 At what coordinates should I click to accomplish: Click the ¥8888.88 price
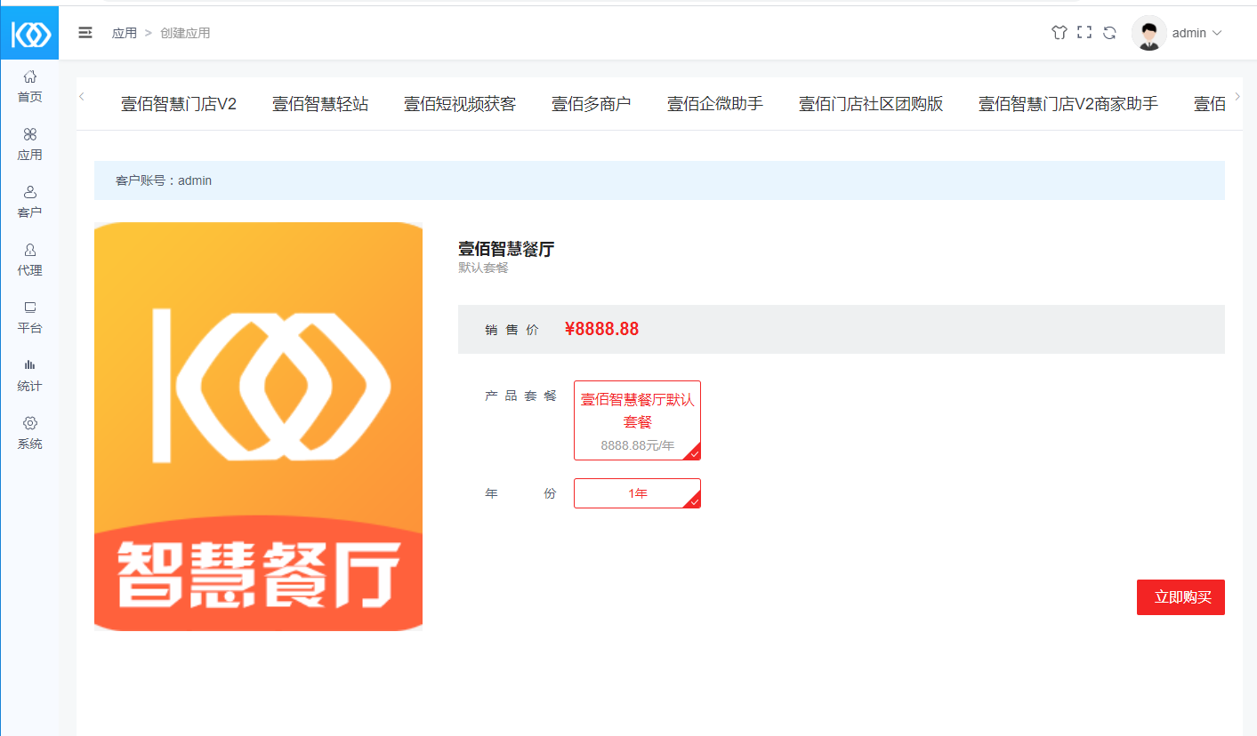[601, 329]
